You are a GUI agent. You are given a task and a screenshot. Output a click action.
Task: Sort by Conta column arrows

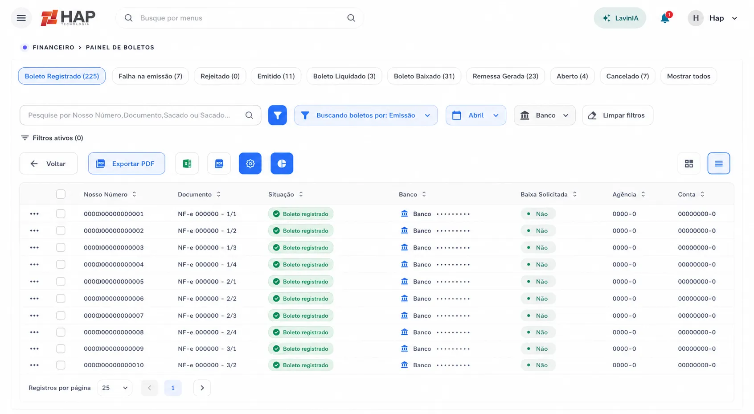tap(702, 194)
